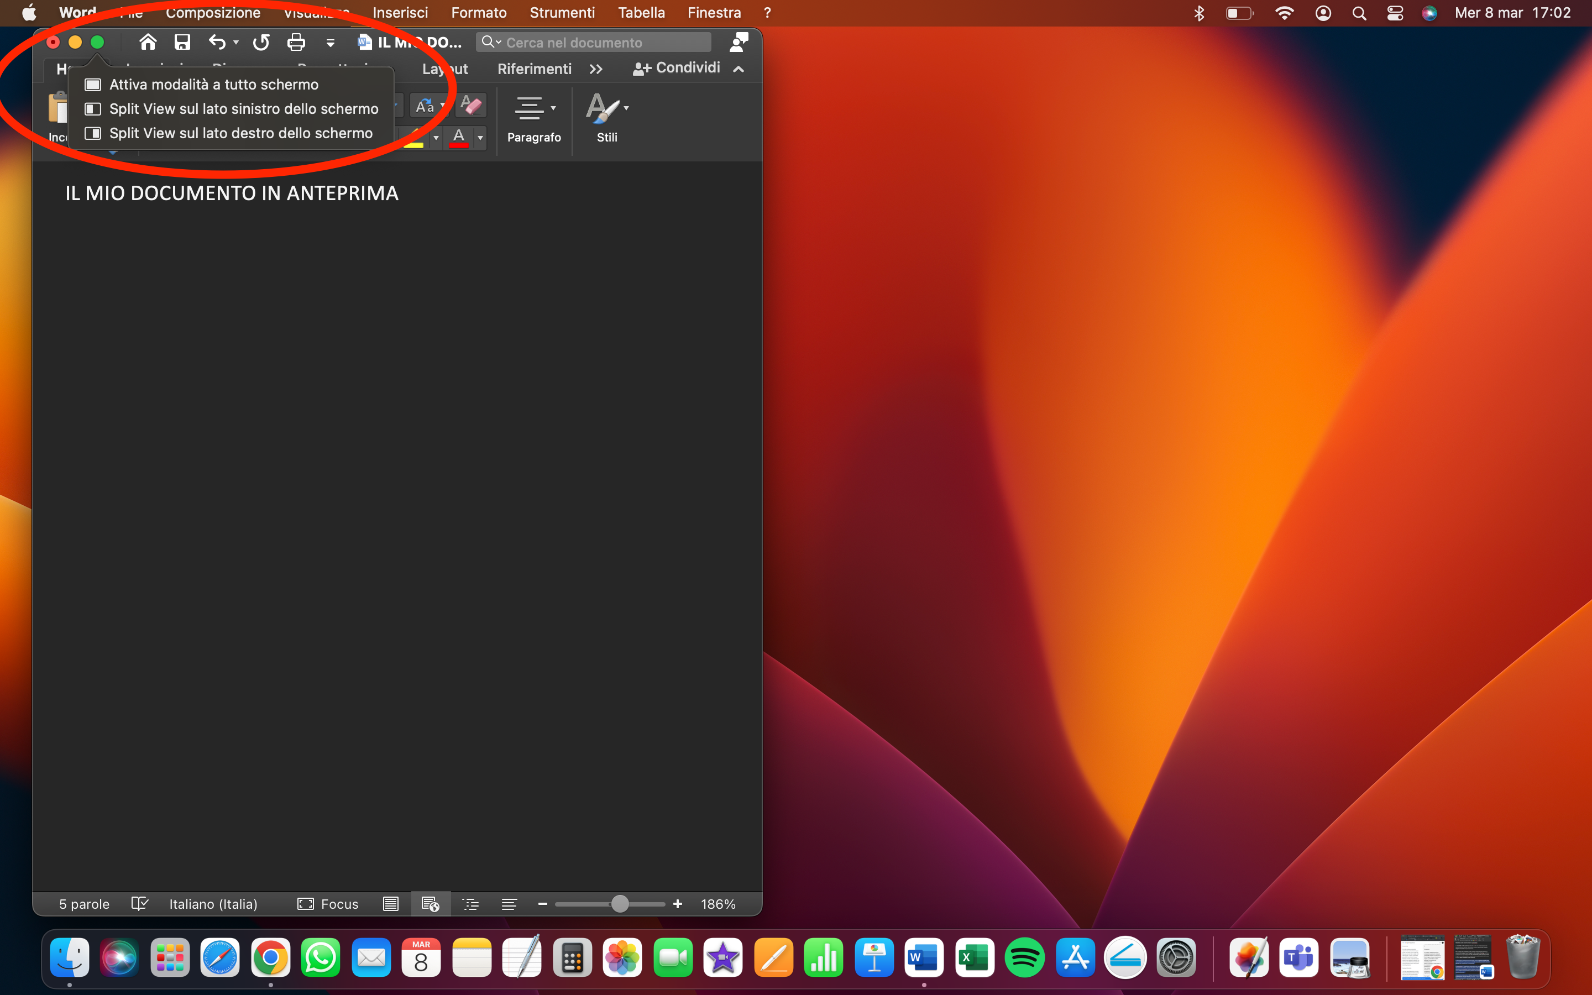Screen dimensions: 1592x995
Task: Switch to the Riferimenti ribbon tab
Action: [534, 69]
